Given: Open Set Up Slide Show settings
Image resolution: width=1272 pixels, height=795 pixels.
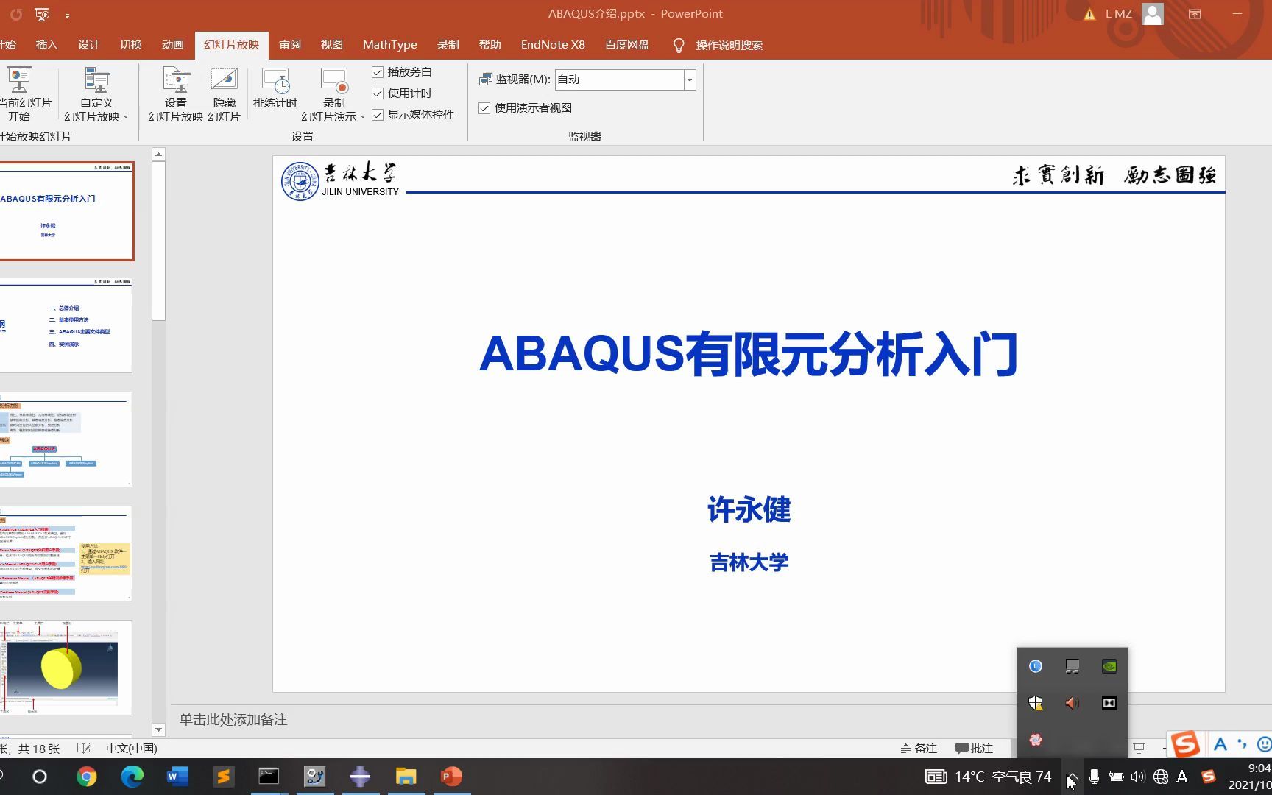Looking at the screenshot, I should coord(176,94).
